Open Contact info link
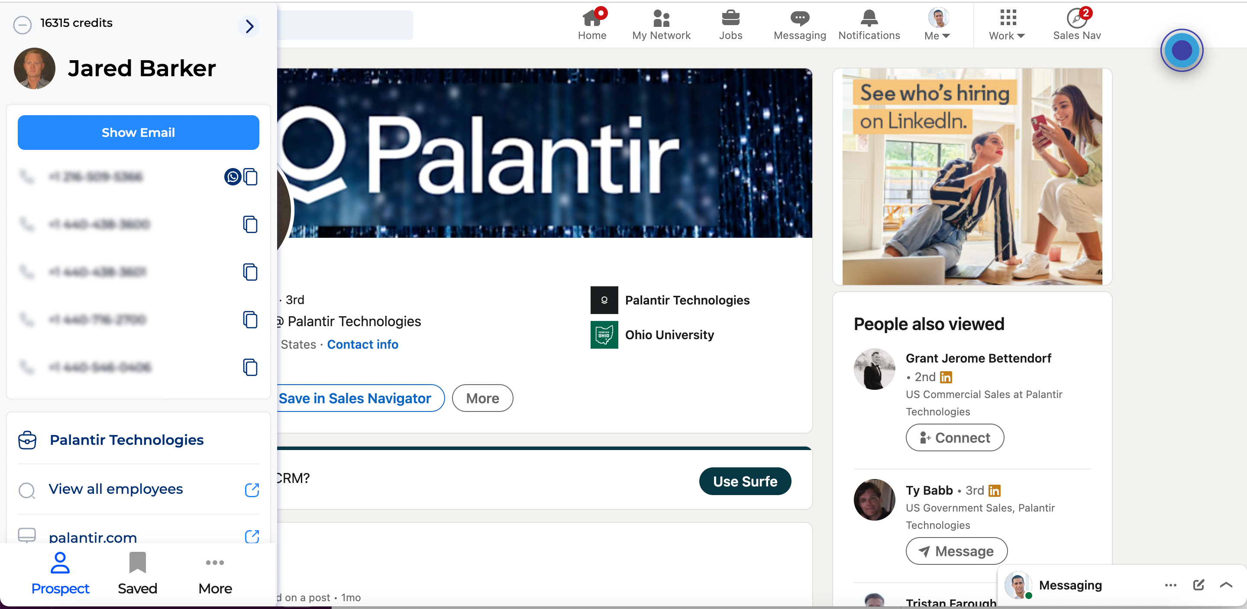The image size is (1247, 609). [x=362, y=344]
